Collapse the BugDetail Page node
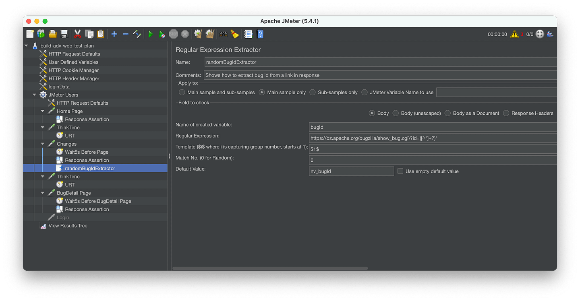The image size is (580, 301). pyautogui.click(x=43, y=193)
